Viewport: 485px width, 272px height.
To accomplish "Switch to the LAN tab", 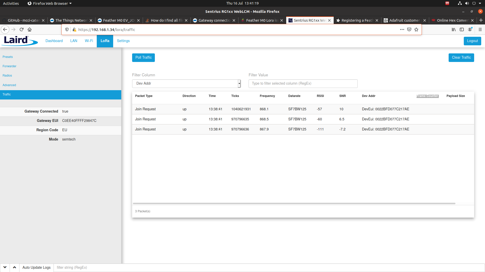I will point(74,41).
